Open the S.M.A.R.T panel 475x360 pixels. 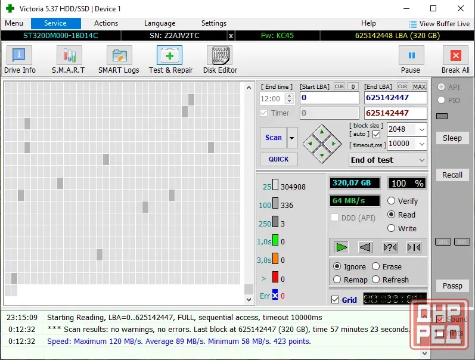69,60
